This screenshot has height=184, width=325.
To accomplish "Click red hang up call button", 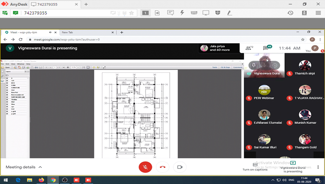I will click(x=162, y=167).
